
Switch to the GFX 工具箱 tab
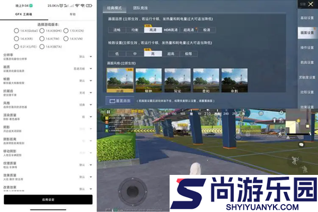pyautogui.click(x=24, y=14)
